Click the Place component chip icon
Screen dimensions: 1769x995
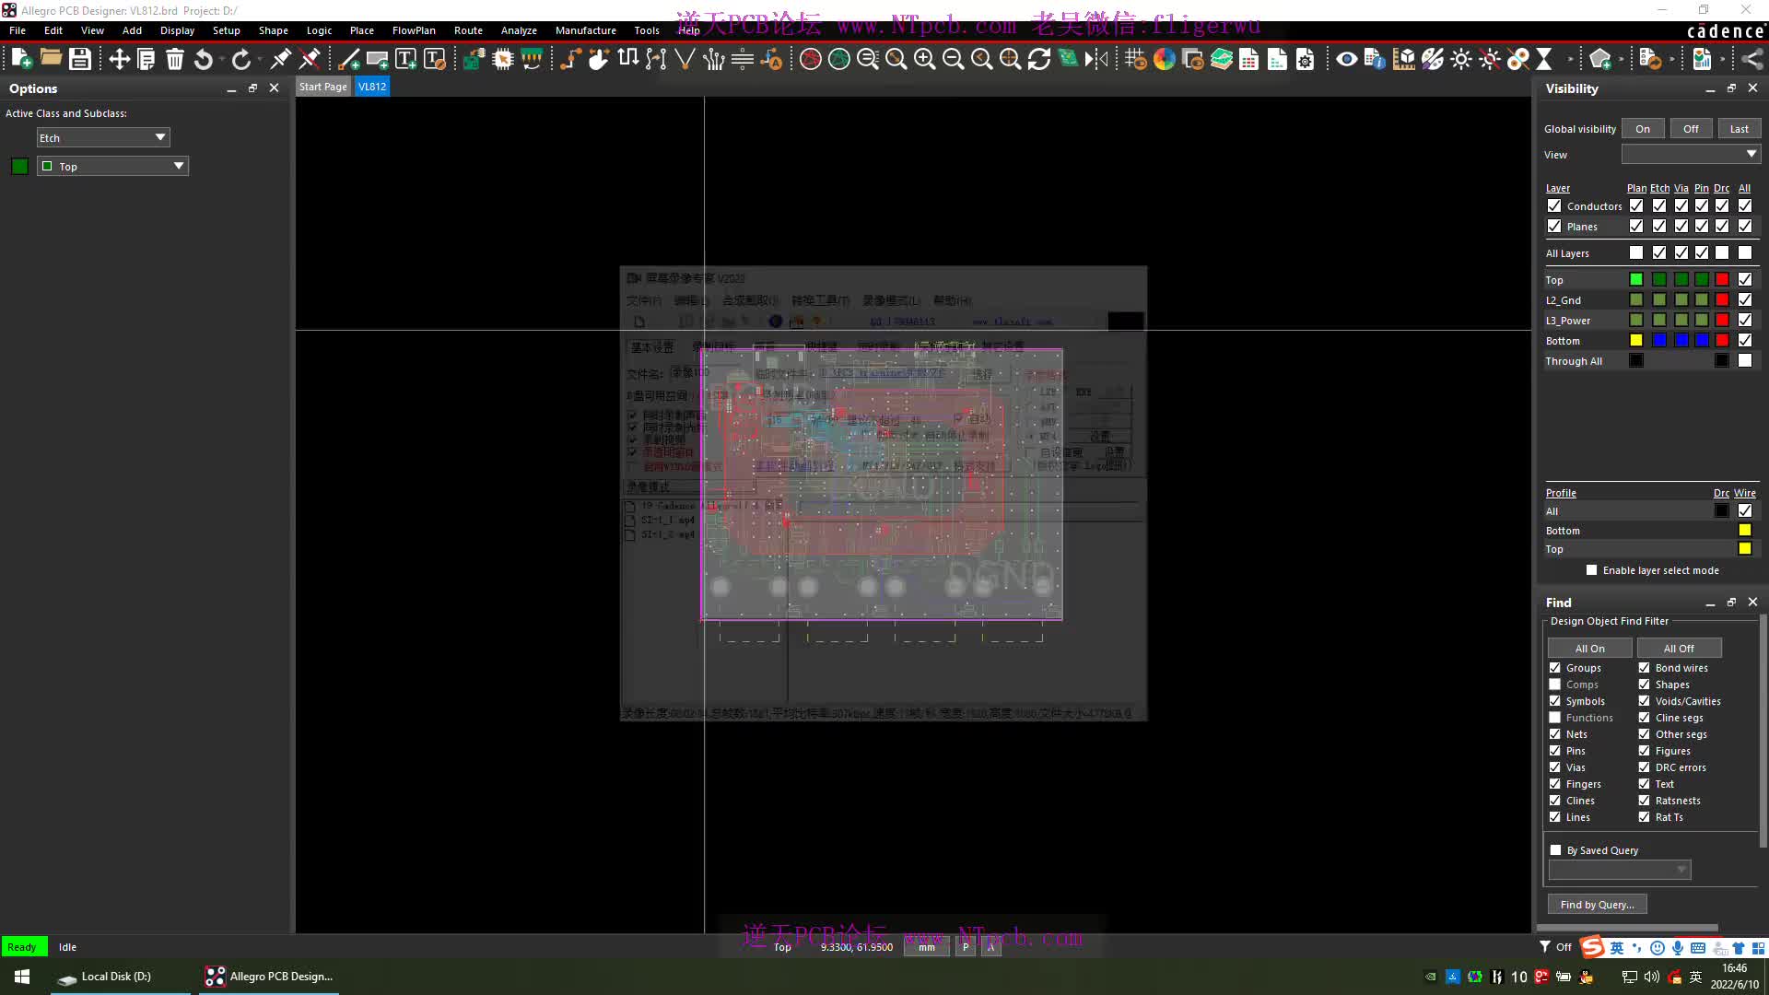click(503, 60)
